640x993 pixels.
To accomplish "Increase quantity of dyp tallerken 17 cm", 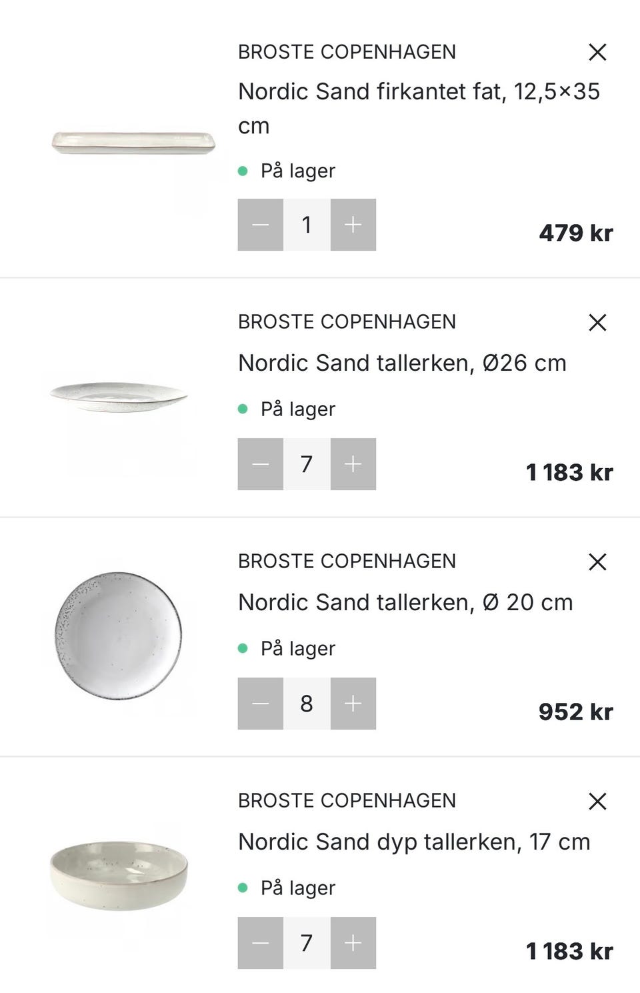I will point(353,943).
